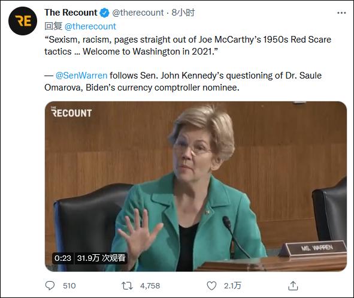Click the blue verified badge
The height and width of the screenshot is (298, 354).
click(105, 13)
